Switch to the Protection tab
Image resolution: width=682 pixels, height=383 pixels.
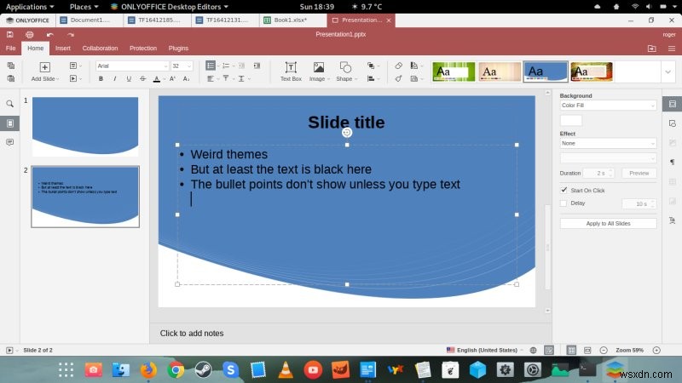143,49
